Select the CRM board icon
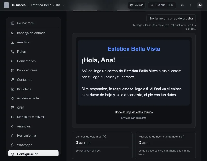 (13, 108)
